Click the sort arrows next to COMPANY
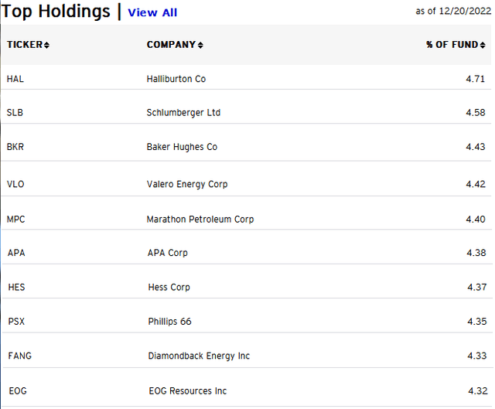 tap(200, 45)
